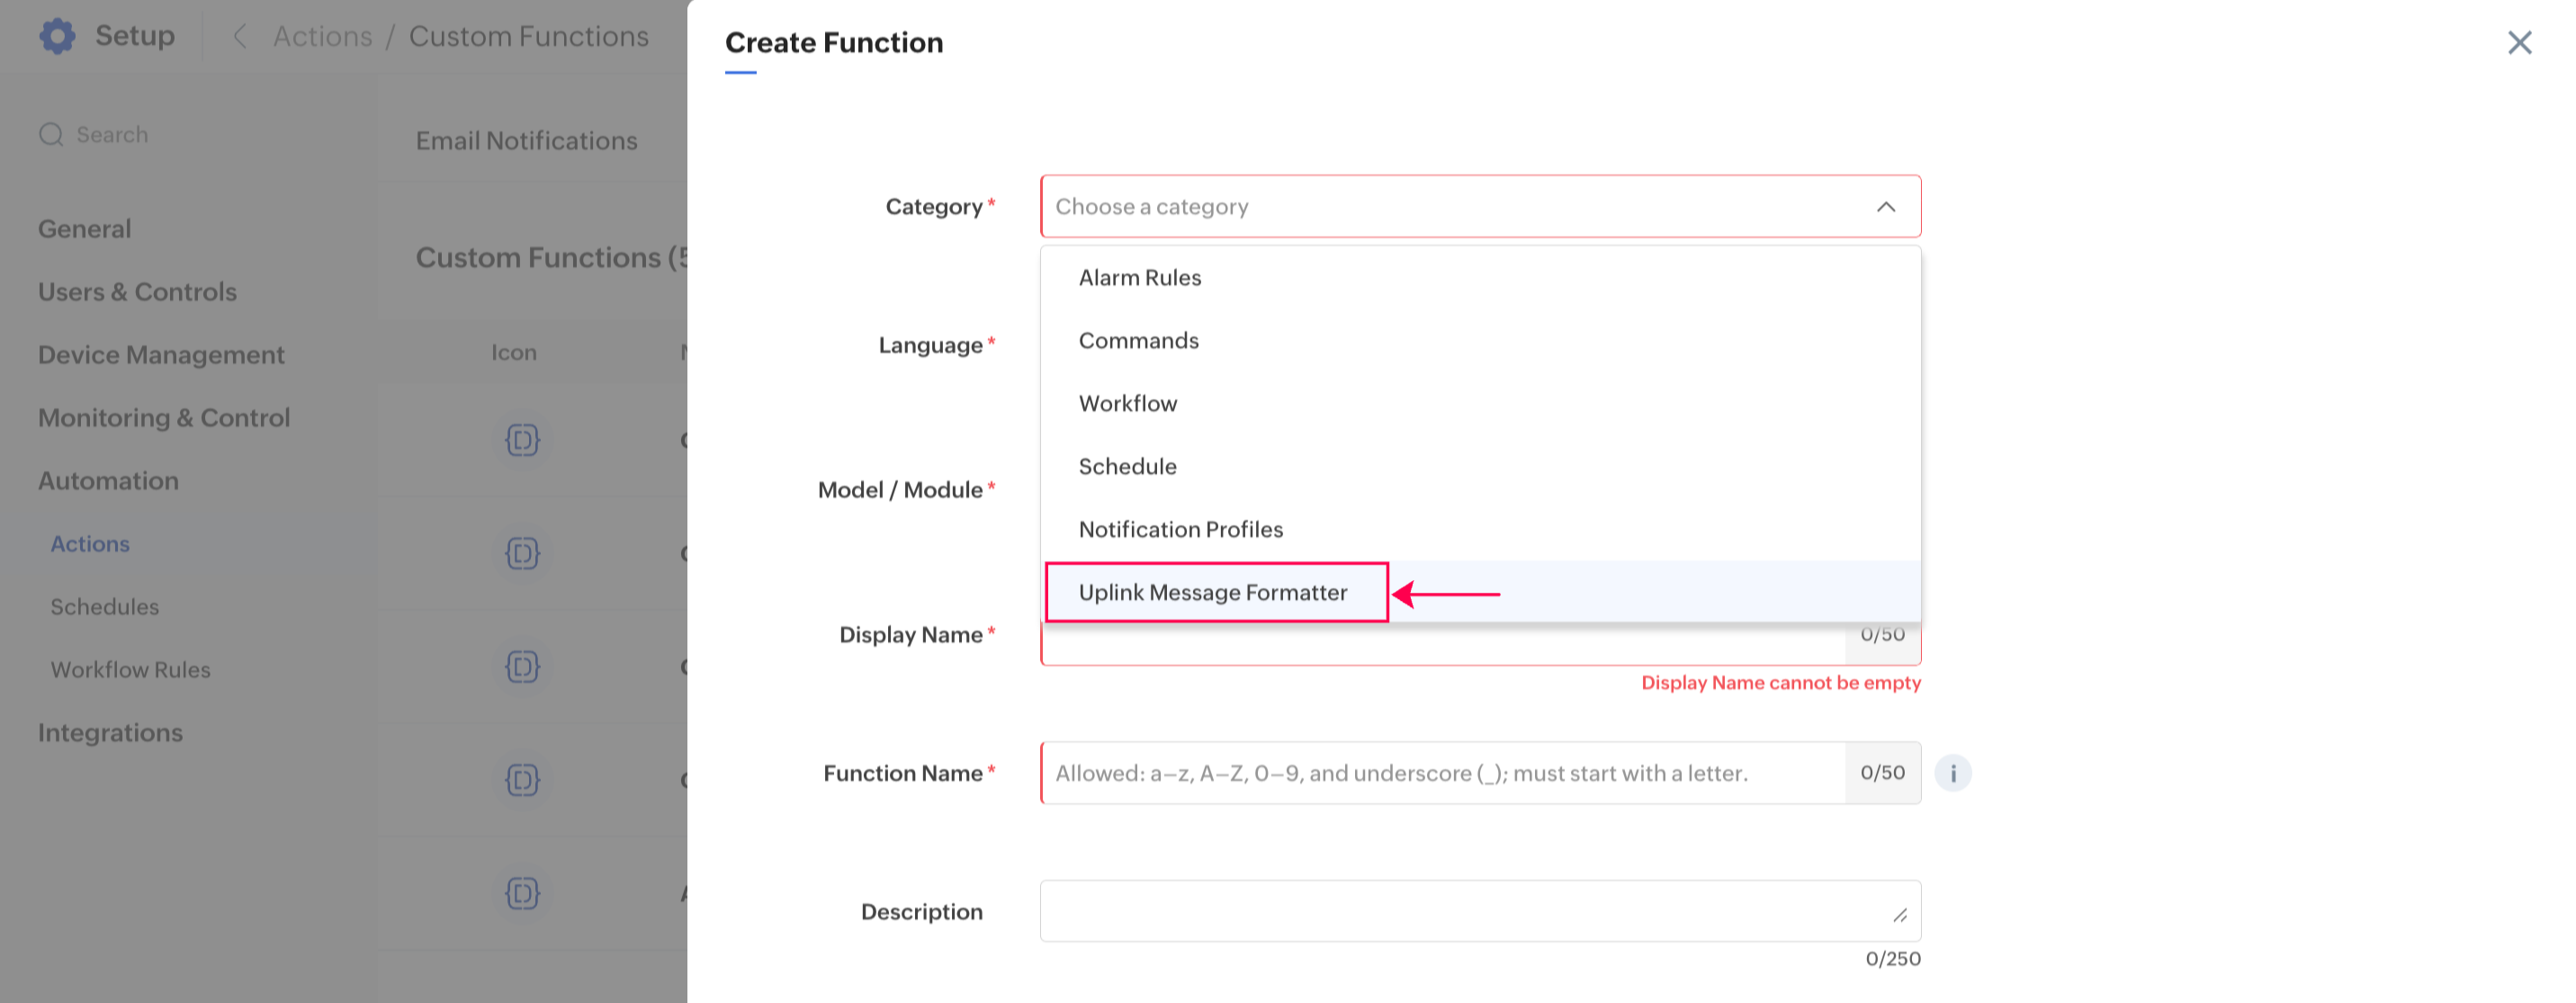
Task: Click the Setup gear icon
Action: (x=57, y=36)
